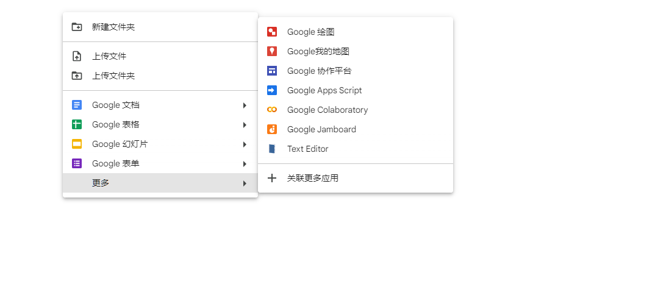Open Google 协作平台 from the submenu
Viewport: 655px width, 292px height.
[356, 71]
